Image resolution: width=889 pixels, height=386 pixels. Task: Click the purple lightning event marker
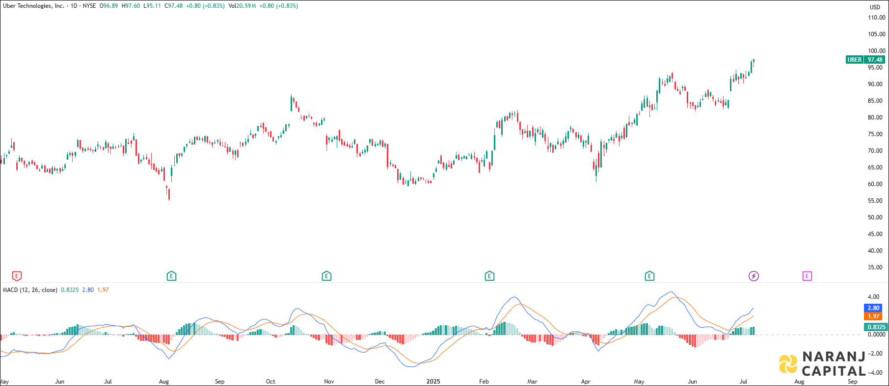click(754, 276)
